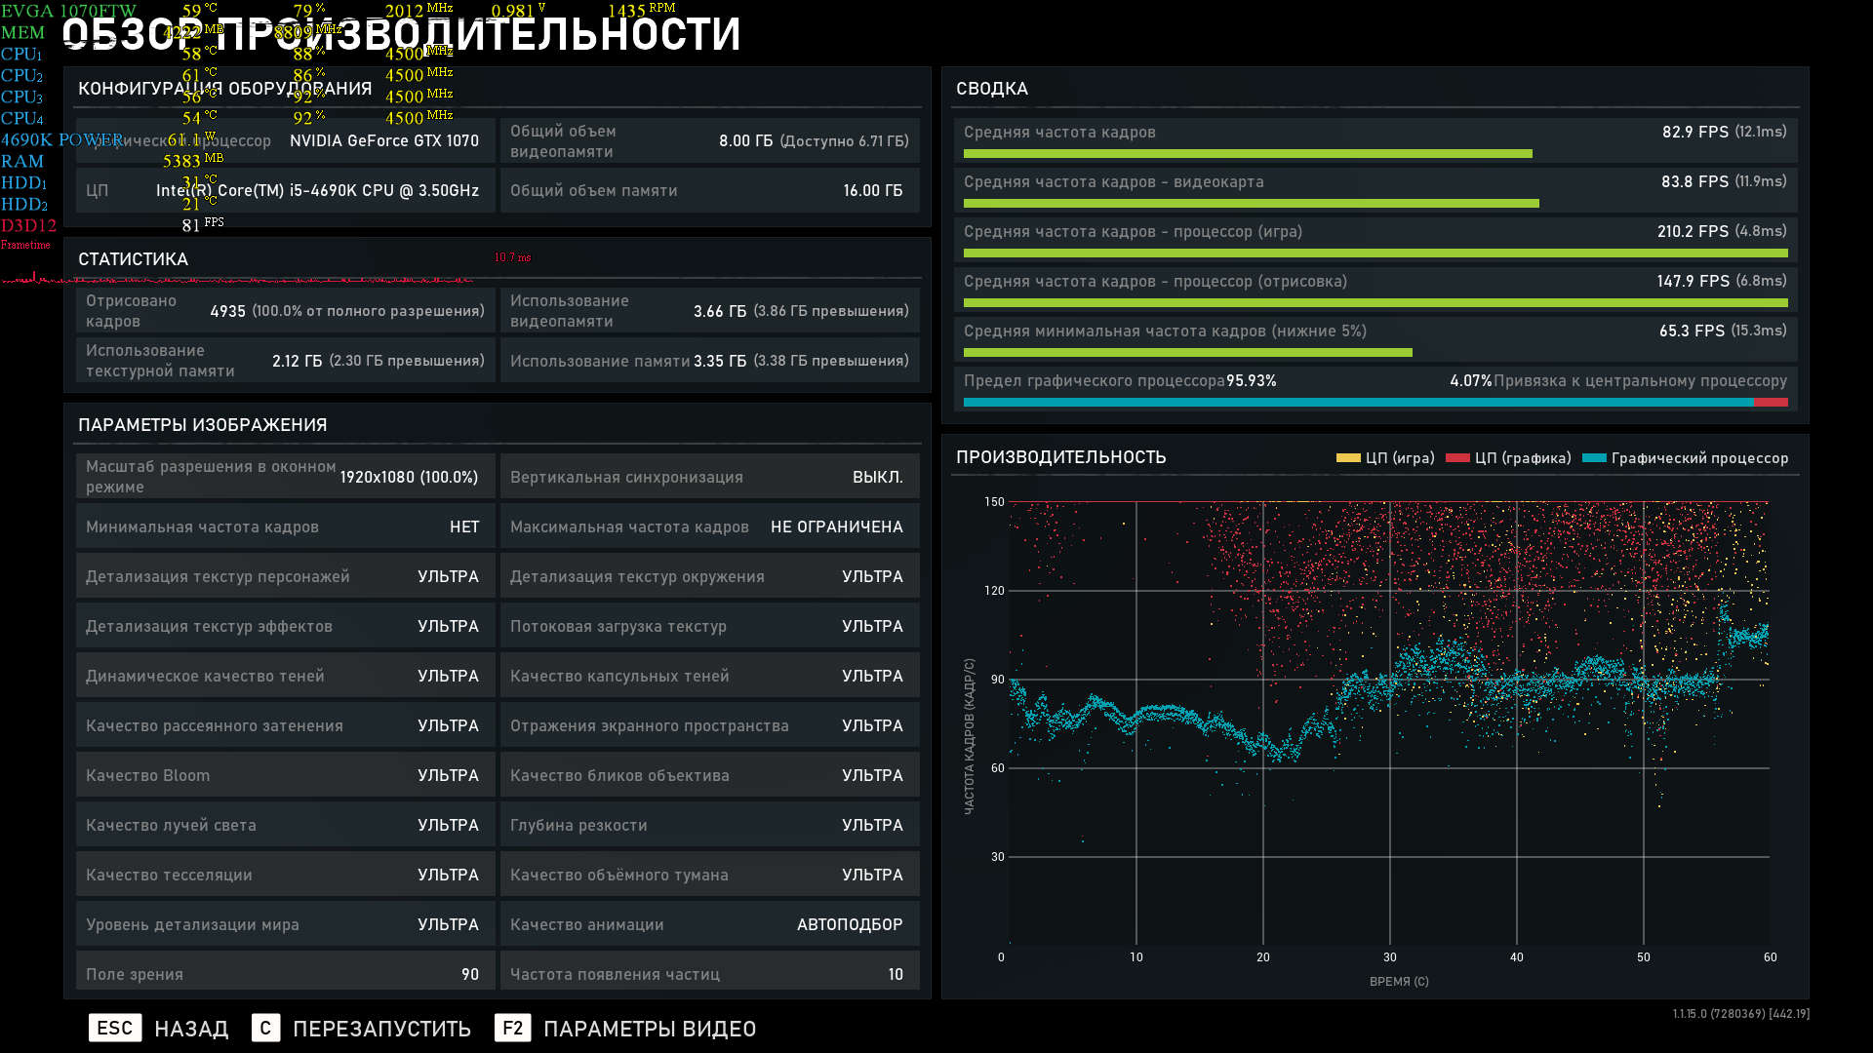Select the Вертикальная синхронизация ВЫКЛ. row
The height and width of the screenshot is (1053, 1873).
pyautogui.click(x=709, y=477)
